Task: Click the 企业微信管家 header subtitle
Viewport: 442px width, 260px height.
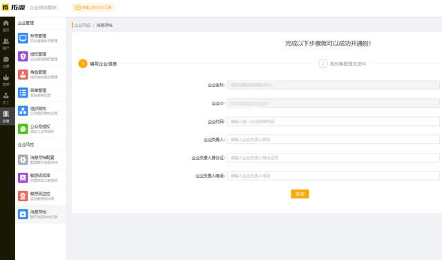Action: pos(44,8)
